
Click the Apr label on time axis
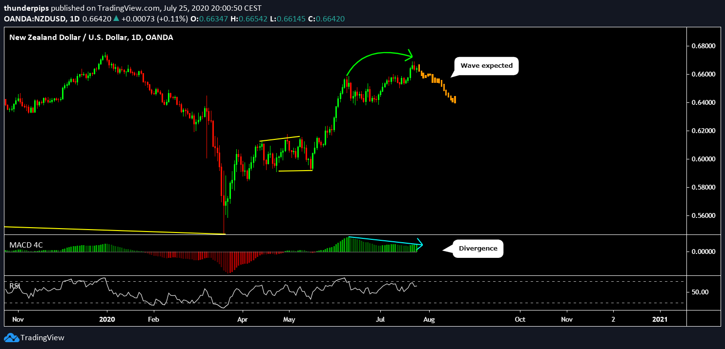click(x=242, y=319)
